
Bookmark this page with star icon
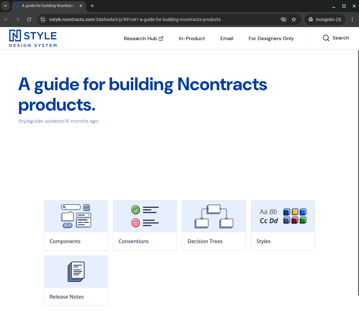294,19
